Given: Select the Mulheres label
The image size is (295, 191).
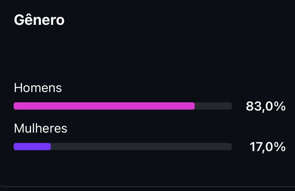Looking at the screenshot, I should pyautogui.click(x=41, y=129).
